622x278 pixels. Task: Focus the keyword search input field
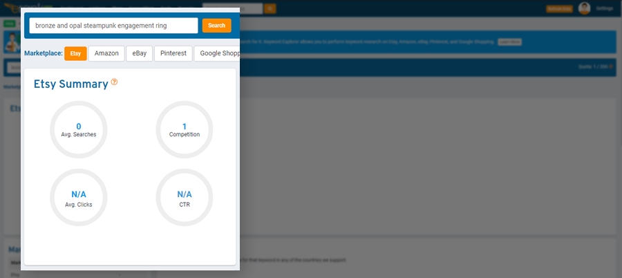click(x=113, y=26)
